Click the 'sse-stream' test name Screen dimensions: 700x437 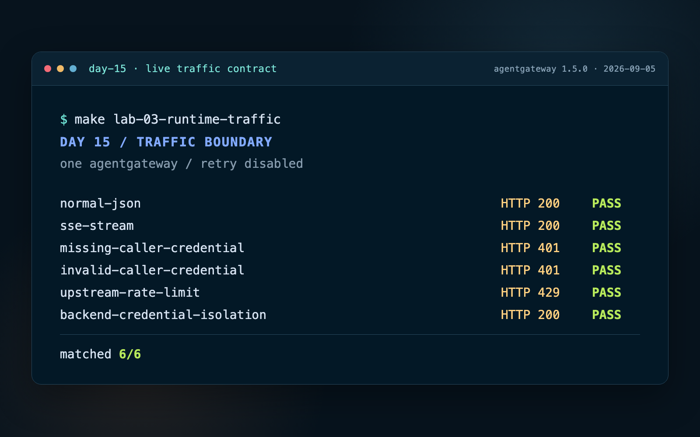(97, 226)
